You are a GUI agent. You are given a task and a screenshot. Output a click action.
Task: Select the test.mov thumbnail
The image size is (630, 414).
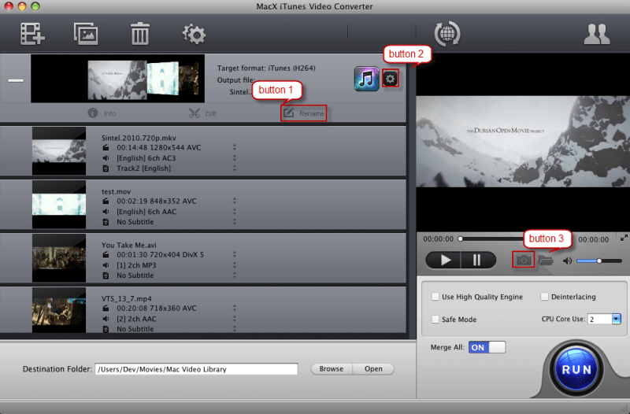tap(59, 205)
